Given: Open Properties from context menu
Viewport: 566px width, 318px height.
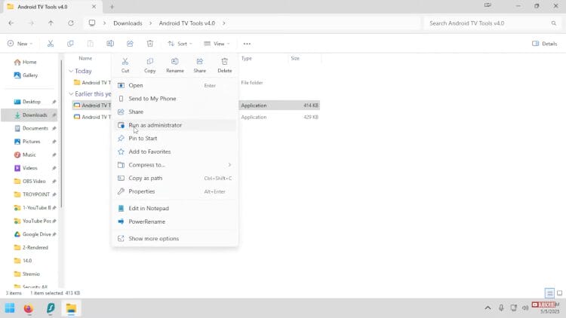Looking at the screenshot, I should pyautogui.click(x=175, y=191).
